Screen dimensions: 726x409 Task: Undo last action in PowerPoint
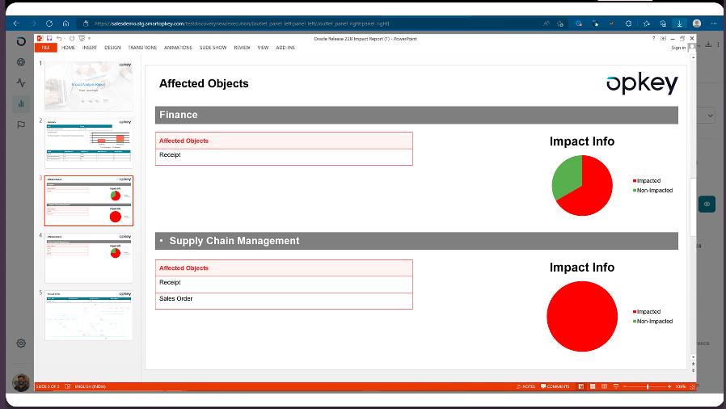(59, 39)
